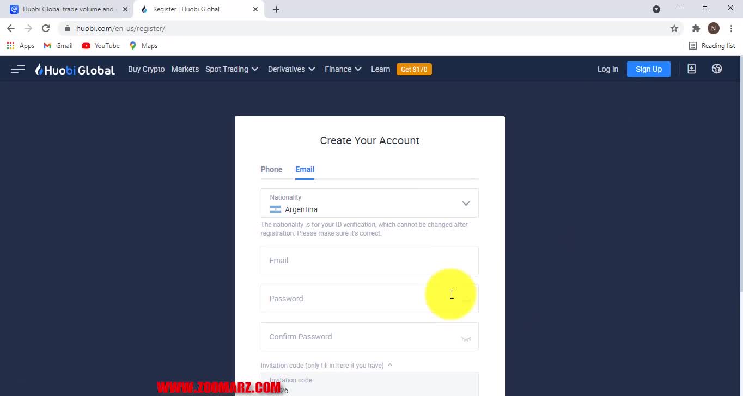Open the app download icon in header

point(691,69)
